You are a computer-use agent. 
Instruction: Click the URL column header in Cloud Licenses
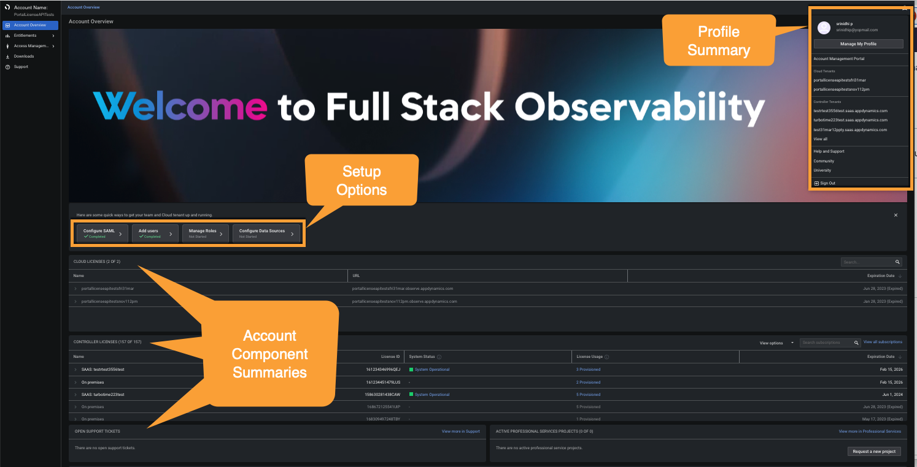point(356,276)
